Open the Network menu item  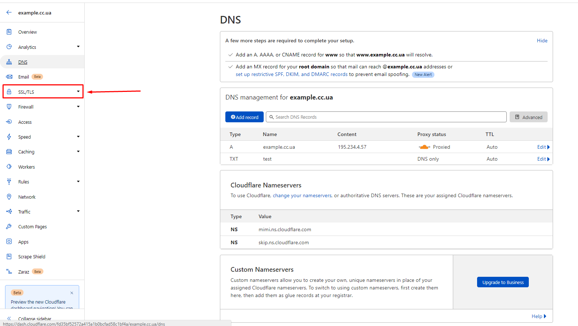(x=27, y=197)
